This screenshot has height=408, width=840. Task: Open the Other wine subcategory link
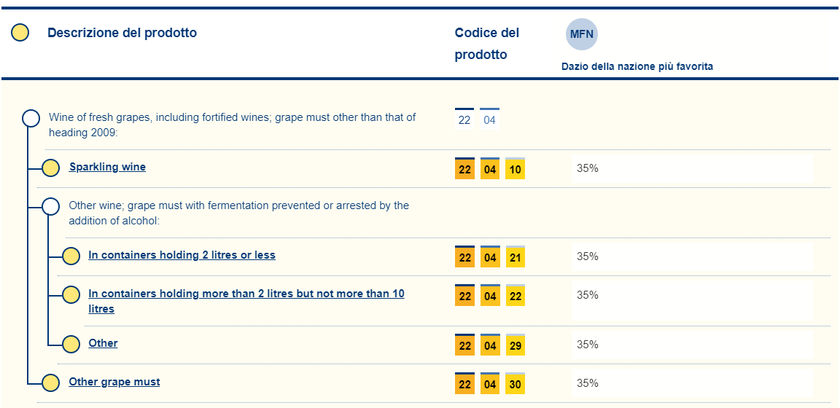tap(103, 343)
